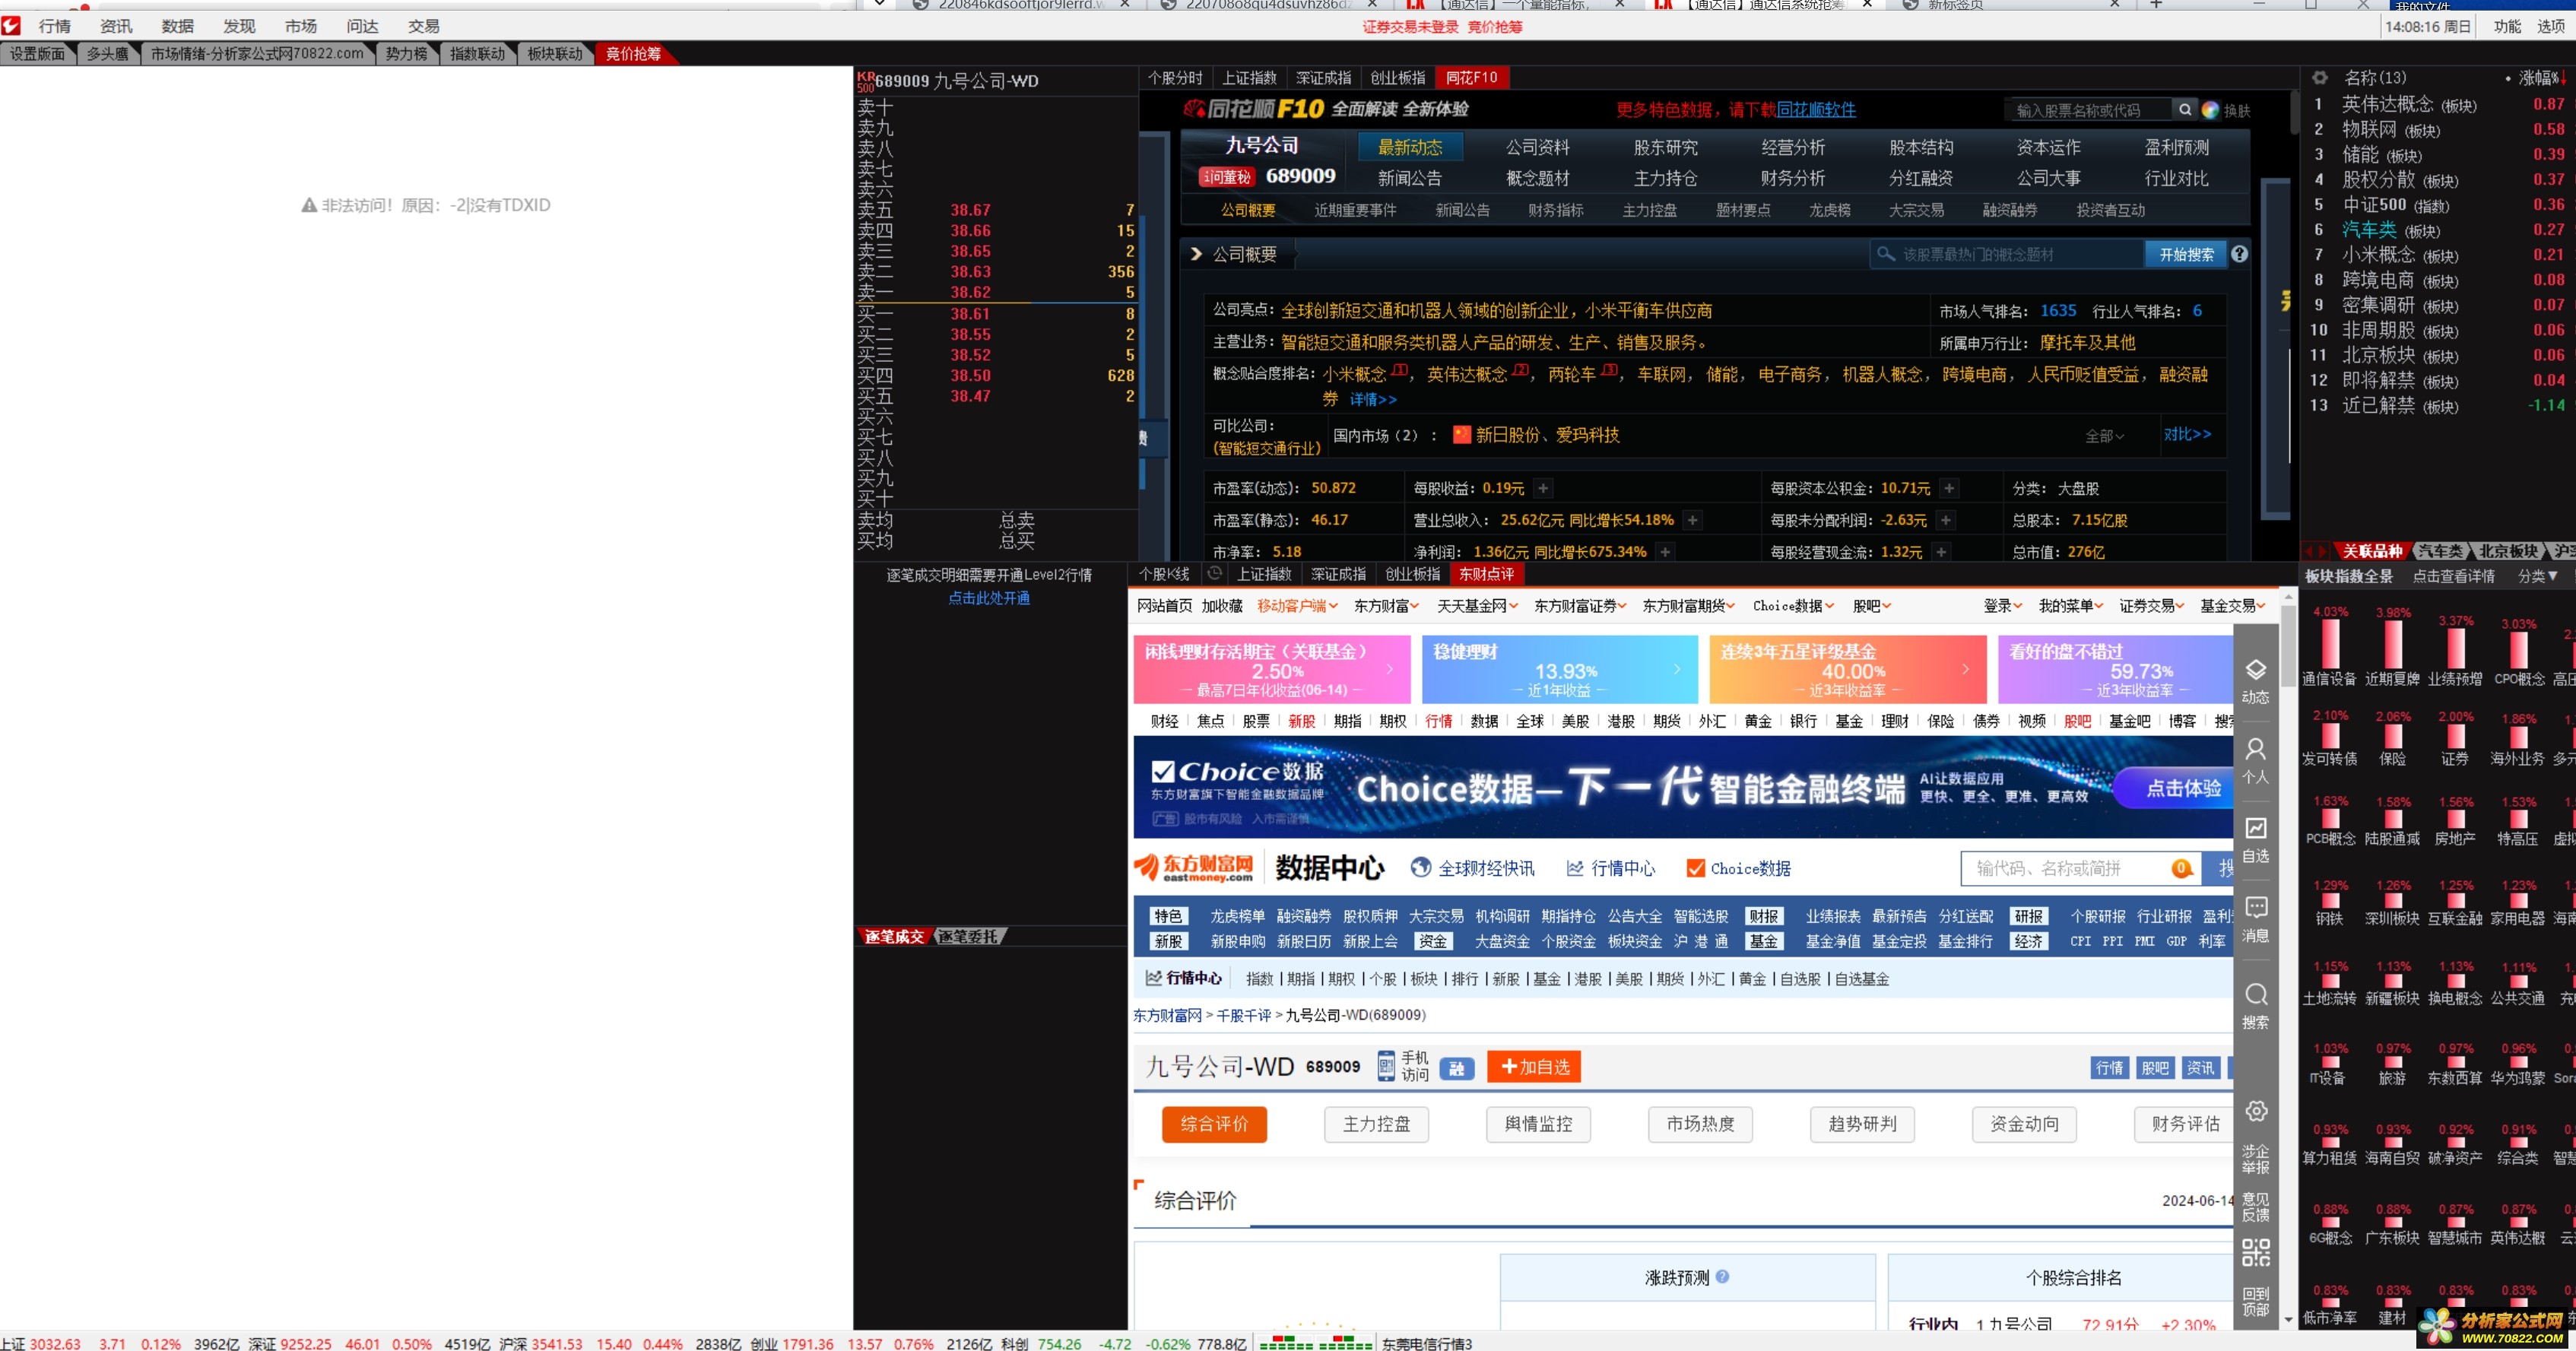This screenshot has width=2576, height=1351.
Task: Click the plus icon beside 营业总收入
Action: coord(1693,520)
